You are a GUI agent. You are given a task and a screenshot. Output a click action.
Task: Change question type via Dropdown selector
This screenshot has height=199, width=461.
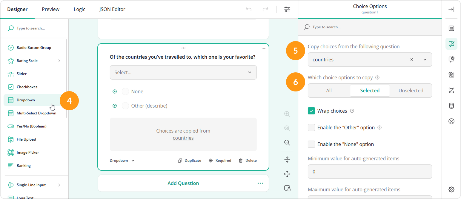tap(122, 161)
